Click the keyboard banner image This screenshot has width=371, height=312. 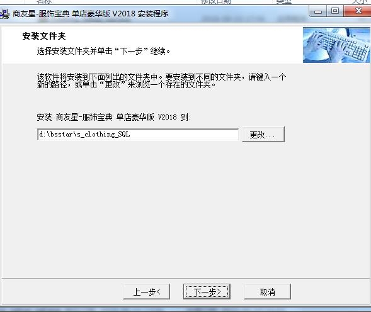tap(336, 45)
